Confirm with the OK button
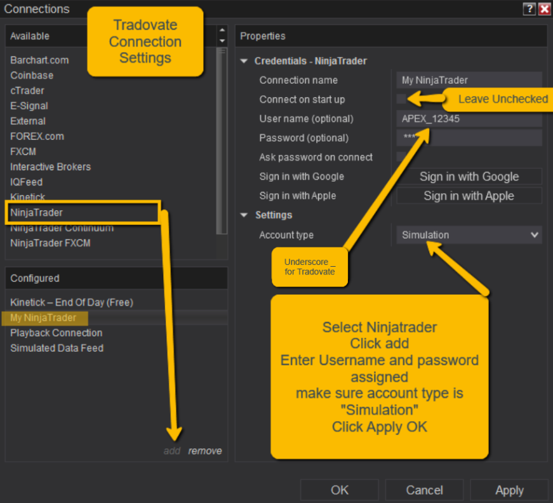This screenshot has width=553, height=503. [x=339, y=490]
